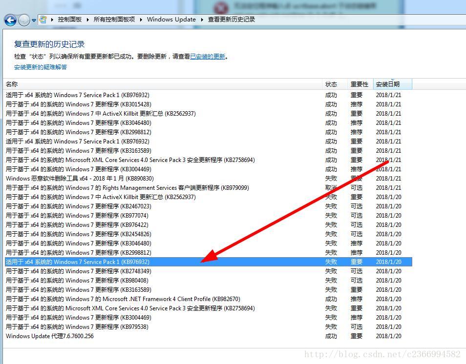
Task: Open the 已安装的更新 link
Action: point(208,57)
